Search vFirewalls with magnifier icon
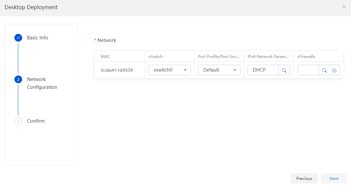Screen dimensions: 351x190 [x=324, y=70]
